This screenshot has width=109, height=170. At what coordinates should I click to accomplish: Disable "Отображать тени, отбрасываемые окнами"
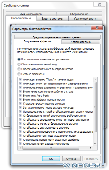(20, 124)
